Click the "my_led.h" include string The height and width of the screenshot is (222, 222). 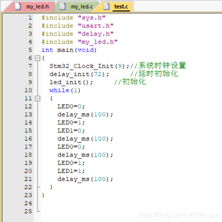coord(98,42)
